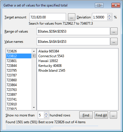This screenshot has height=132, width=123.
Task: Select the Kentucky 40408 entry
Action: (x=50, y=66)
